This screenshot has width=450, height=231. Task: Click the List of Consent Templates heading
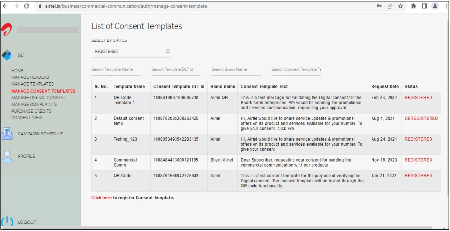pyautogui.click(x=137, y=26)
